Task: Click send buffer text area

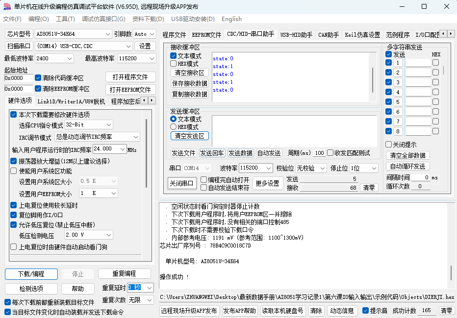Action: click(294, 130)
